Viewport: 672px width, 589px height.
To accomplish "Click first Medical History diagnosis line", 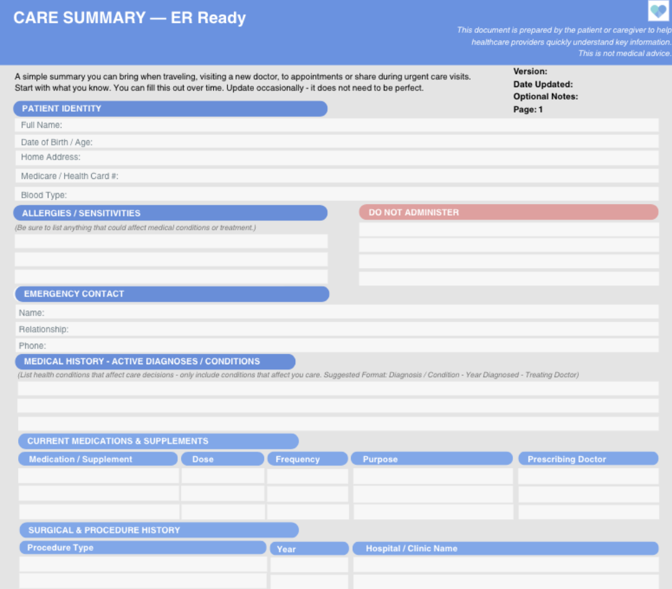I will pyautogui.click(x=338, y=389).
